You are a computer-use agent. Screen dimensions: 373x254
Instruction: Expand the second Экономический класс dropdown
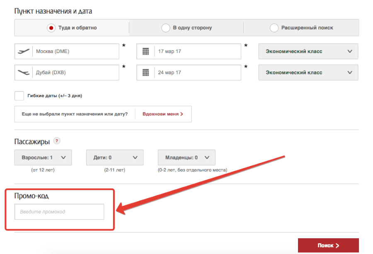click(308, 73)
